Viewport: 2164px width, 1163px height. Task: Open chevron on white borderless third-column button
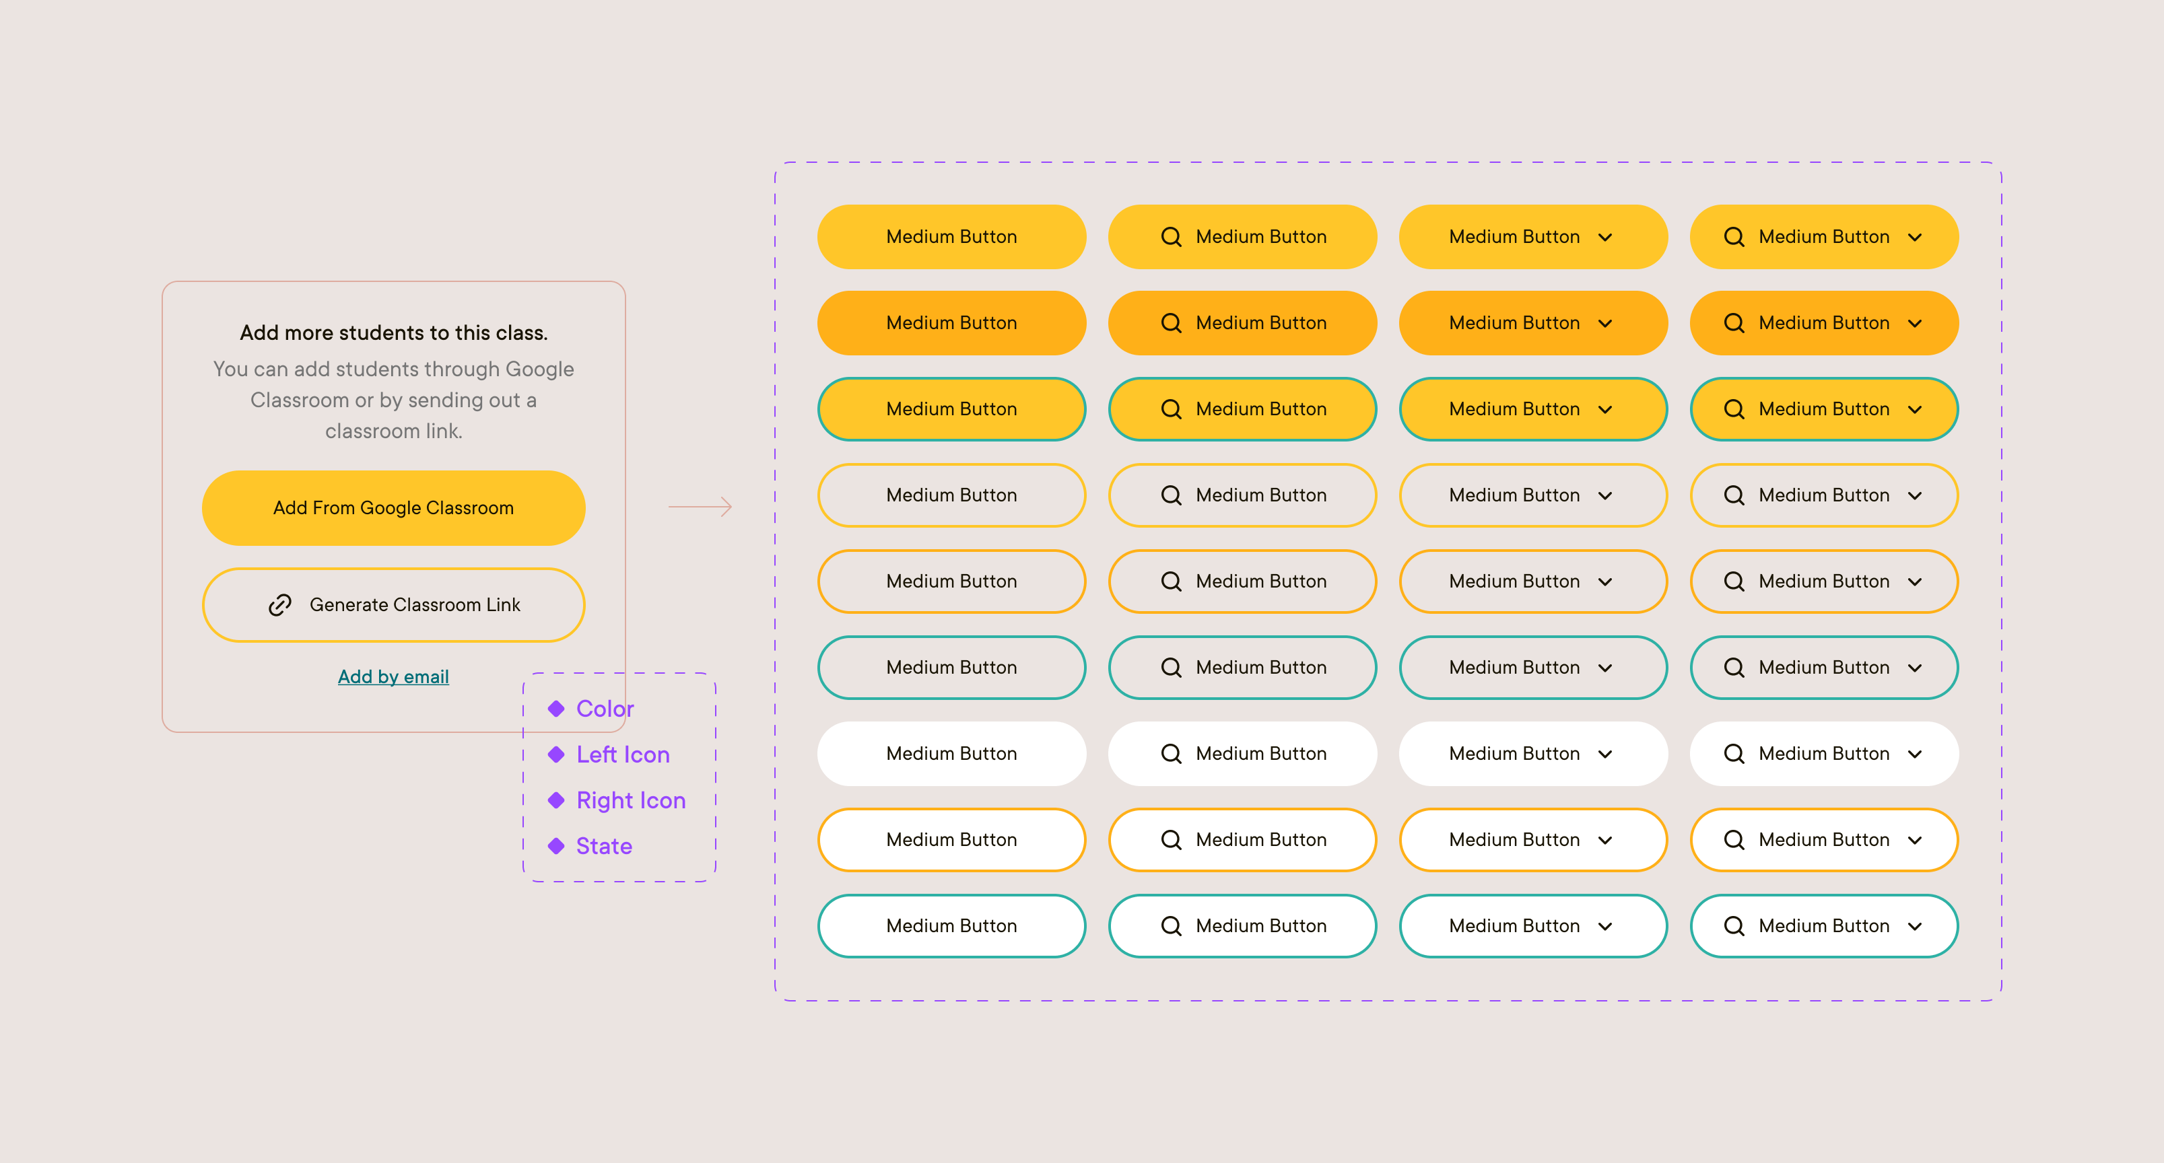tap(1605, 754)
